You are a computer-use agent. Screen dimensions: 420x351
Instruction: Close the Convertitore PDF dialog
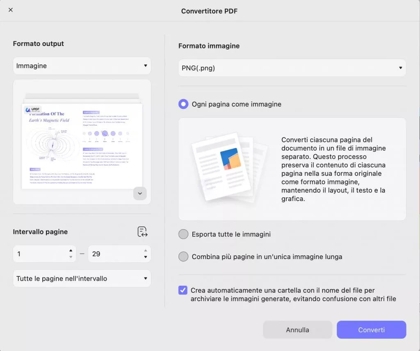click(x=11, y=10)
